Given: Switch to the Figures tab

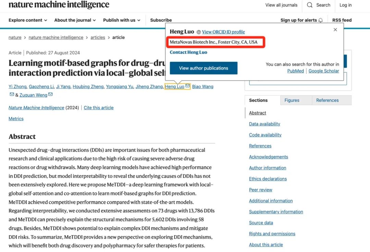Looking at the screenshot, I should point(292,100).
